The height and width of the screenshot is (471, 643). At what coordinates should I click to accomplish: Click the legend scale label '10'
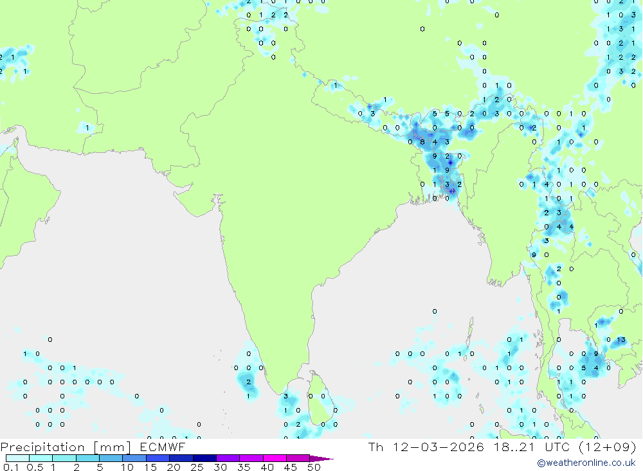[x=127, y=467]
